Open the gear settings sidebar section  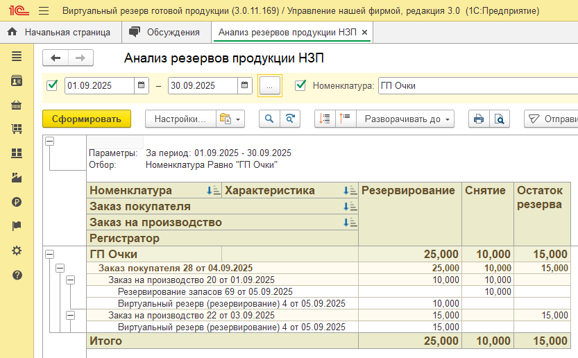pos(17,250)
